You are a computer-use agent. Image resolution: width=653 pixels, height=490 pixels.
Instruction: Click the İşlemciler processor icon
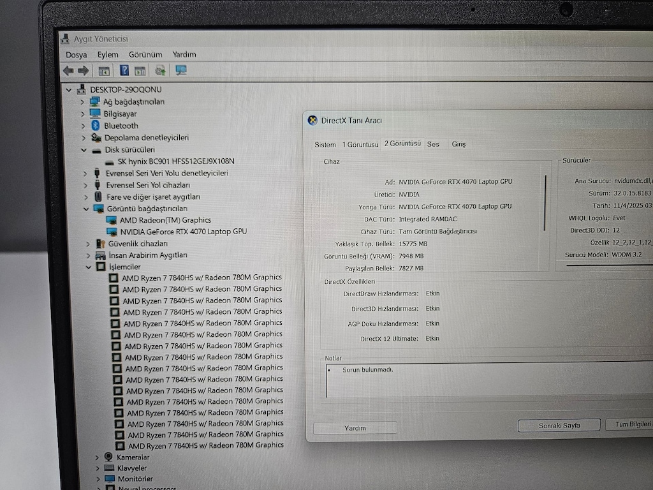[101, 267]
